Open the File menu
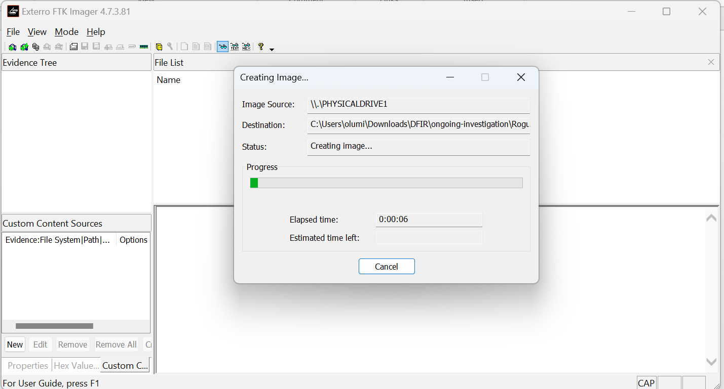724x389 pixels. pos(13,32)
